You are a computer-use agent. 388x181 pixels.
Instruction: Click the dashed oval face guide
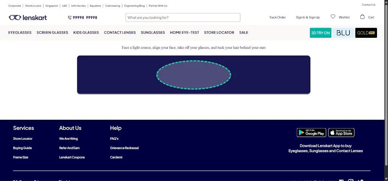(194, 75)
